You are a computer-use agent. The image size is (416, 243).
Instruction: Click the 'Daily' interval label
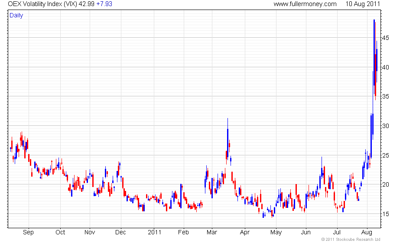click(16, 15)
